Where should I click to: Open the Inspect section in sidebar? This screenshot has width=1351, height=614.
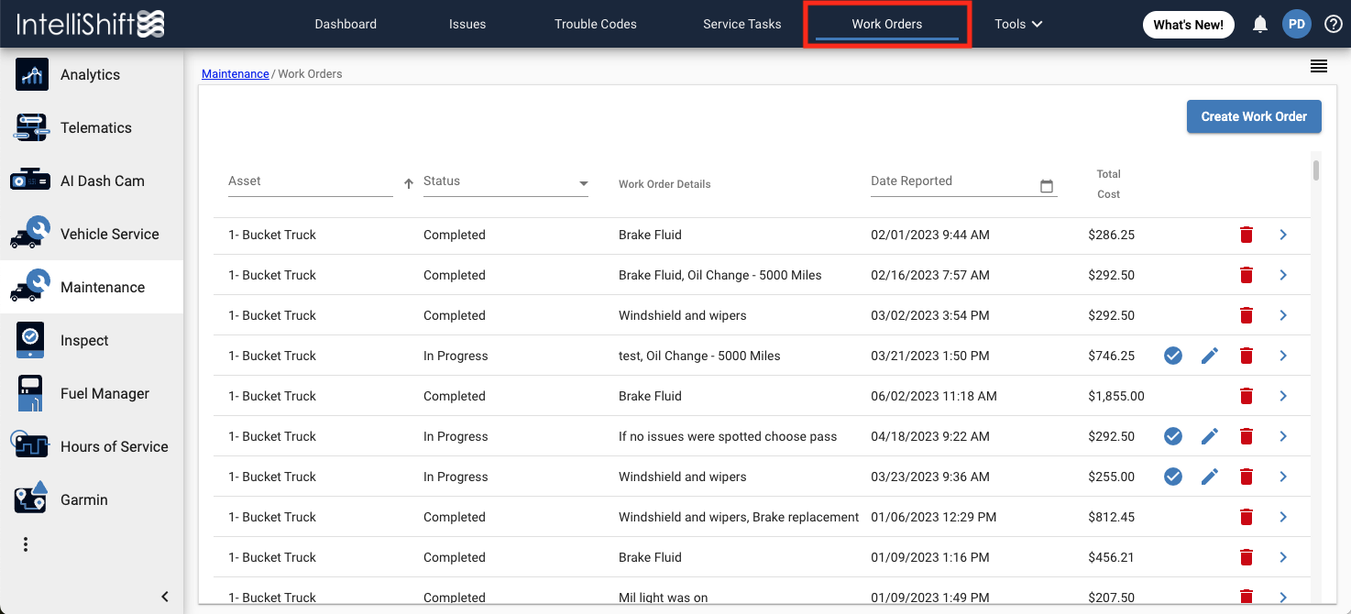click(x=84, y=340)
